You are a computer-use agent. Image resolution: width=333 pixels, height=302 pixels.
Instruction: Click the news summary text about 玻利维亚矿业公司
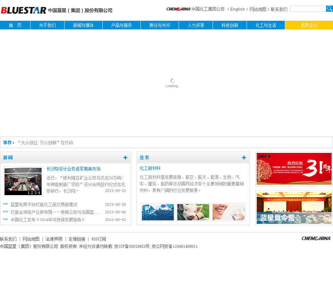tap(86, 184)
